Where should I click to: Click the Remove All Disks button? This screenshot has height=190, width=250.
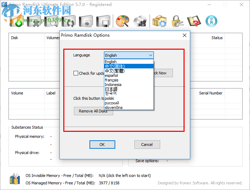click(x=93, y=111)
